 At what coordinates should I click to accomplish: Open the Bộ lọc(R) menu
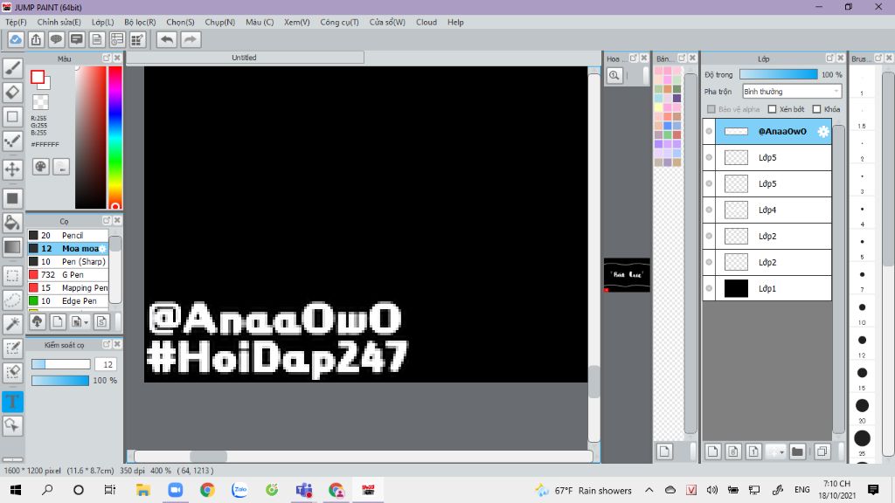click(x=140, y=22)
